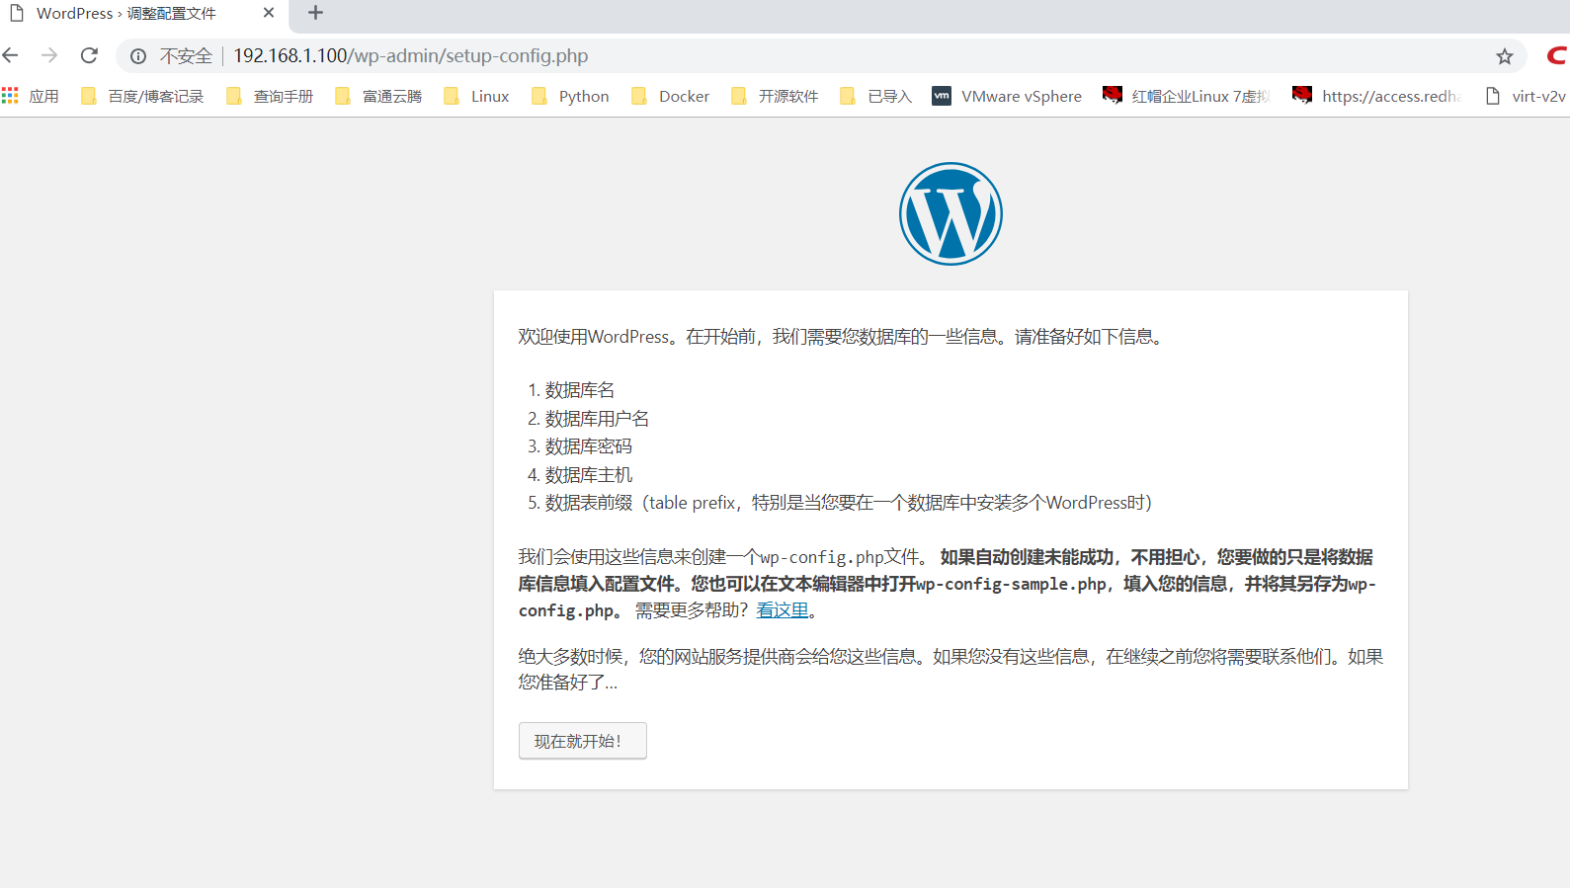Screen dimensions: 1570x888
Task: Click the red C extension icon
Action: click(1556, 55)
